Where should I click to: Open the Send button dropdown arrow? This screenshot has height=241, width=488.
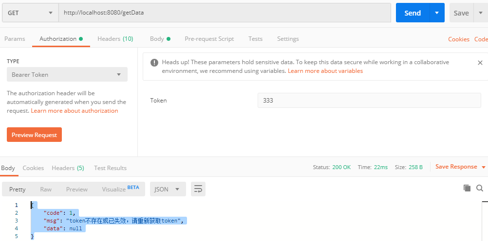tap(437, 13)
